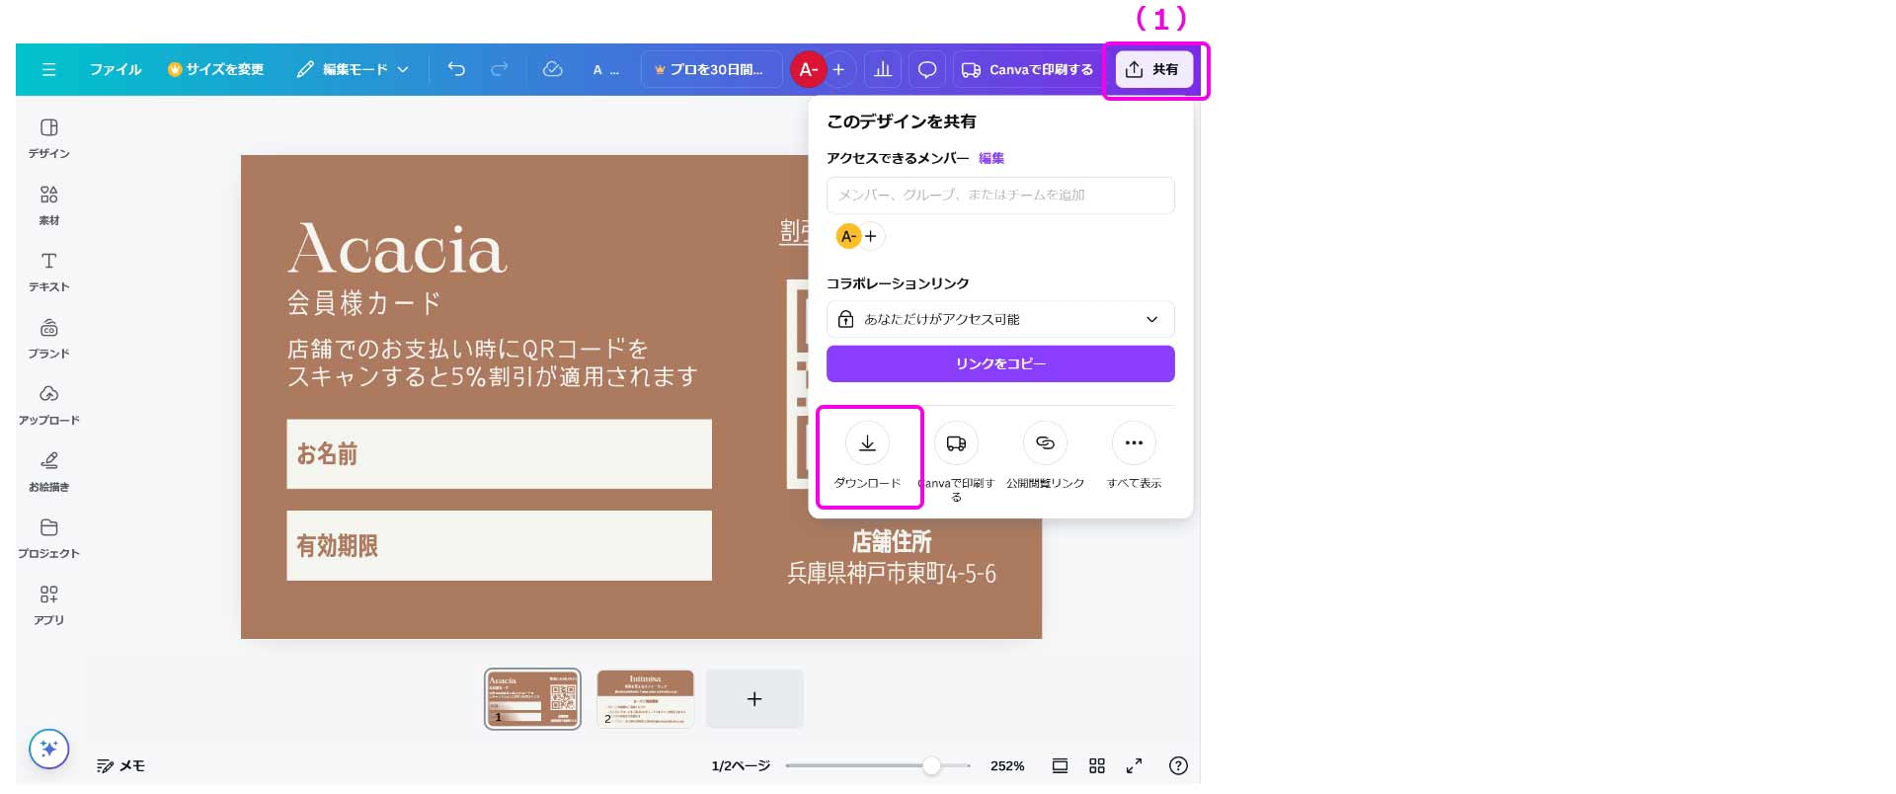Screen dimensions: 1896x794
Task: Expand the 編集モード dropdown
Action: 354,70
